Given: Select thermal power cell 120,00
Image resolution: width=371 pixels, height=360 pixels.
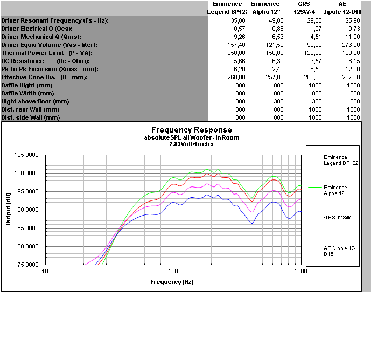Looking at the screenshot, I should tap(313, 53).
